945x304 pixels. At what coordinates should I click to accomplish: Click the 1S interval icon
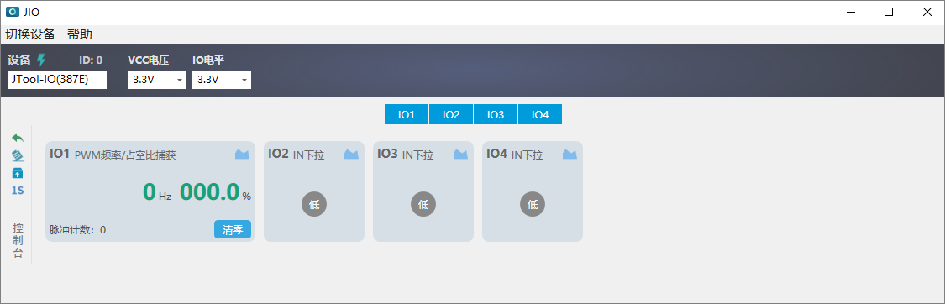18,191
